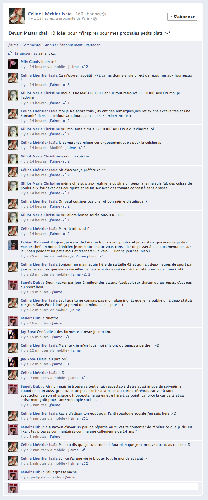The height and width of the screenshot is (500, 208).
Task: Click Mily Candy's avatar thumbnail
Action: point(13,64)
